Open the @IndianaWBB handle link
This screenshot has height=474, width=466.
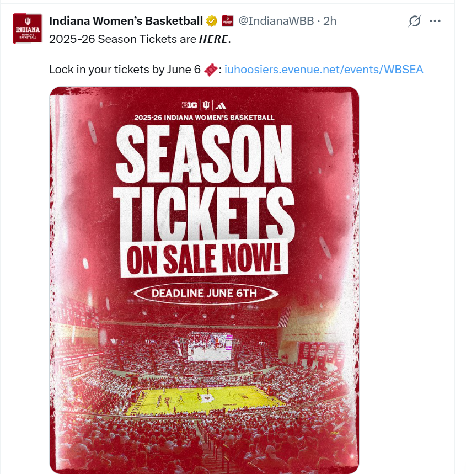pos(276,21)
